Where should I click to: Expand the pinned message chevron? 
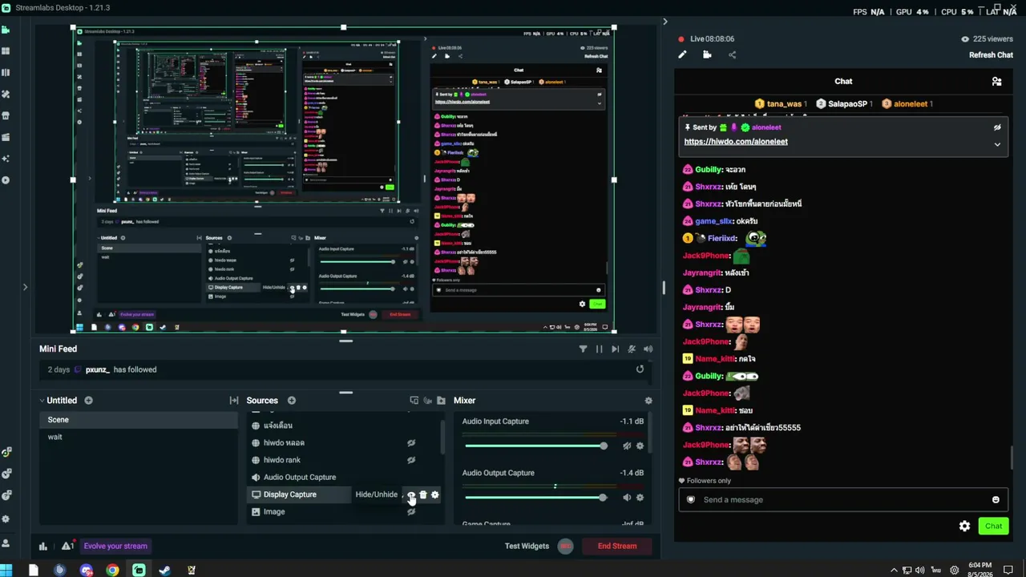[x=997, y=144]
